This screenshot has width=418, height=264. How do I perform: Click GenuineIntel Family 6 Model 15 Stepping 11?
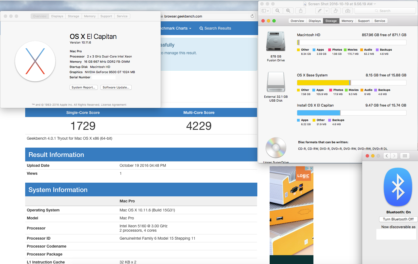pos(157,238)
